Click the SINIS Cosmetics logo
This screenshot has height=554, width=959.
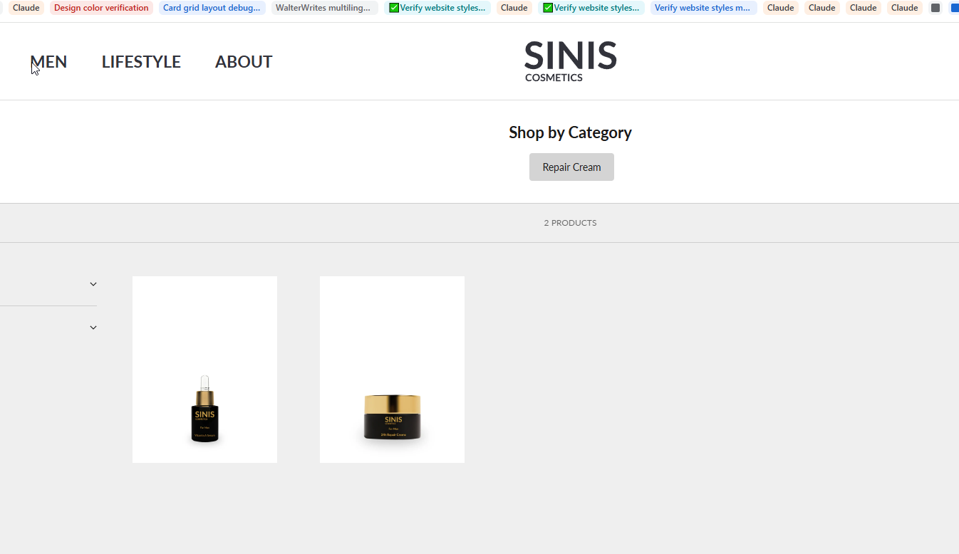[570, 61]
